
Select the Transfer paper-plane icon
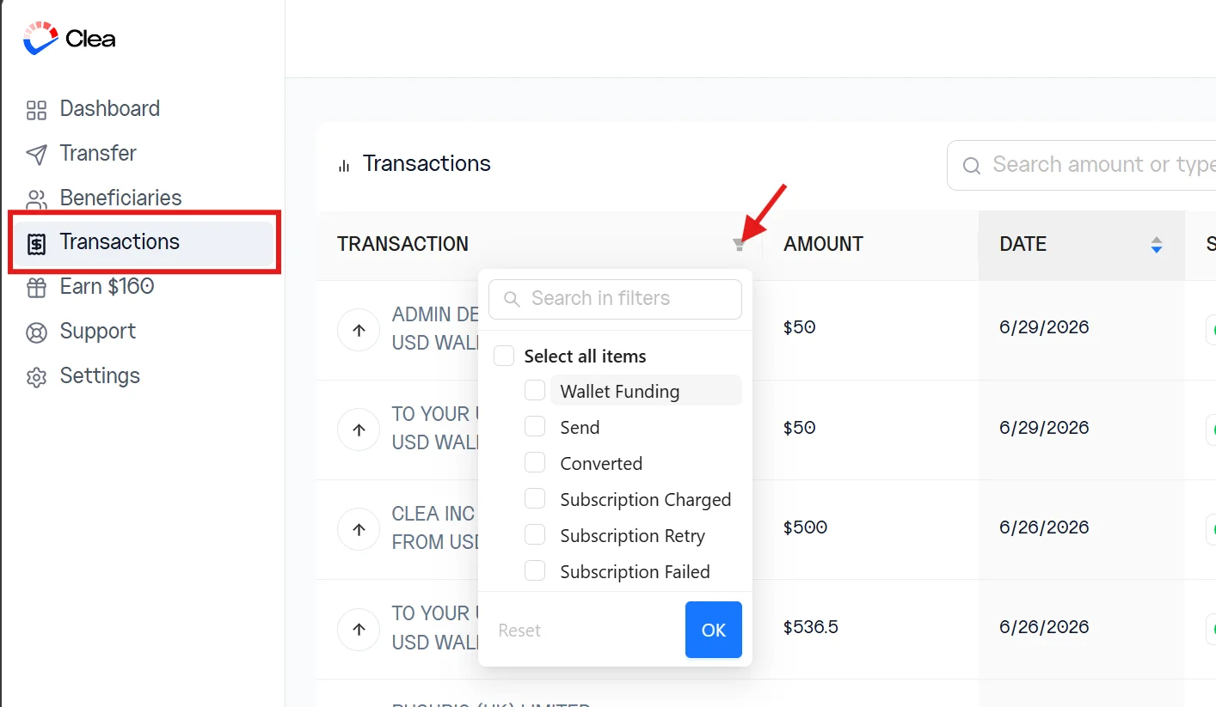click(x=36, y=155)
